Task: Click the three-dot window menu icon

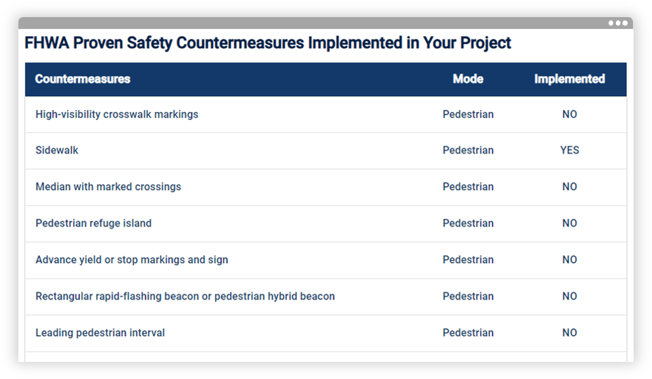Action: click(618, 23)
